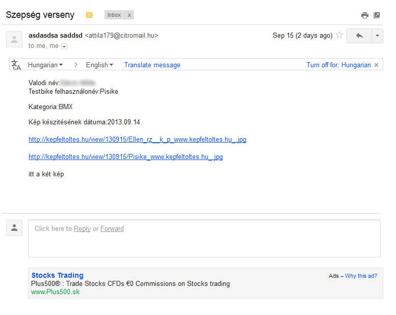
Task: Remove the Inbox label with x
Action: pyautogui.click(x=129, y=15)
